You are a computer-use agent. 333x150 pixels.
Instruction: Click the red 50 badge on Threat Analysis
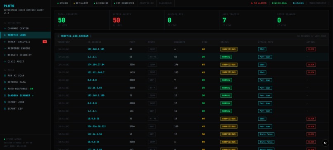coord(45,42)
